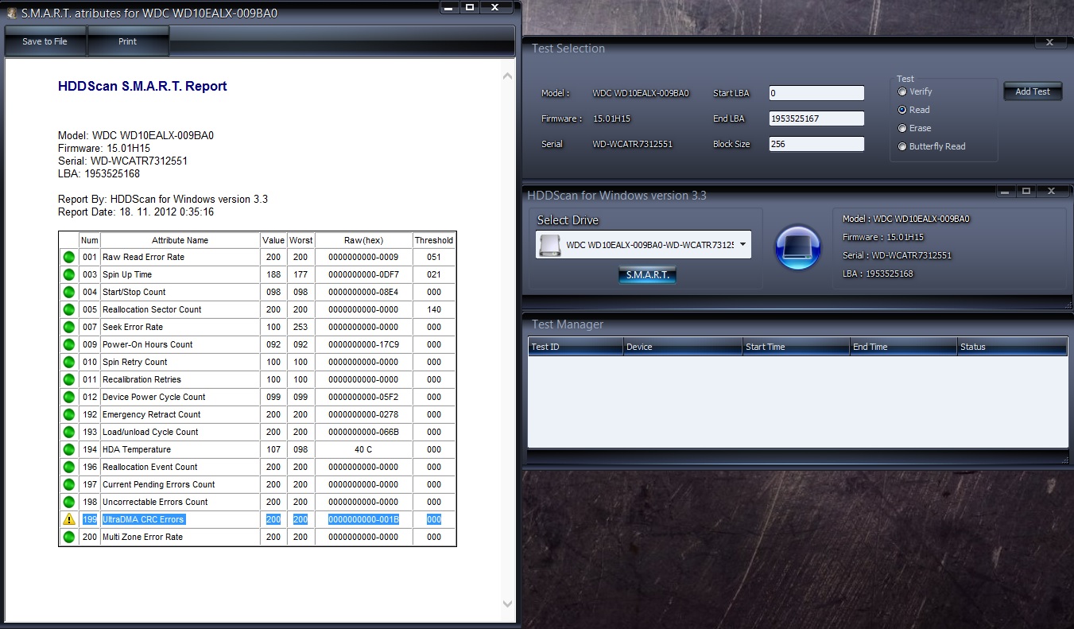Click the Device column header in Test Manager
1074x629 pixels.
point(683,347)
